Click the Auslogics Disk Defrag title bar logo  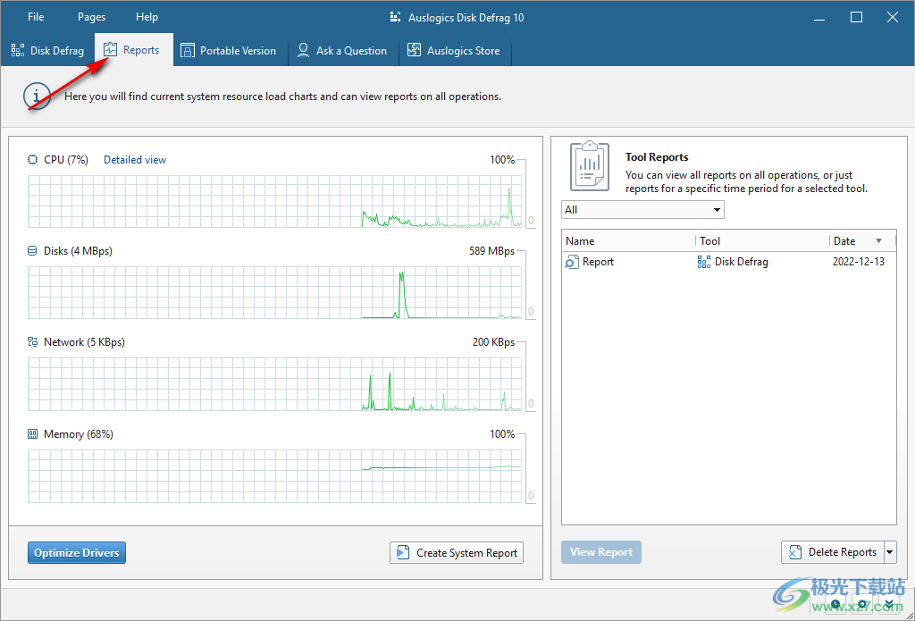[x=396, y=18]
